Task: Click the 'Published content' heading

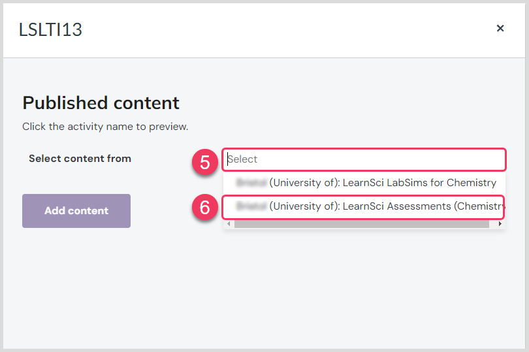Action: (101, 103)
